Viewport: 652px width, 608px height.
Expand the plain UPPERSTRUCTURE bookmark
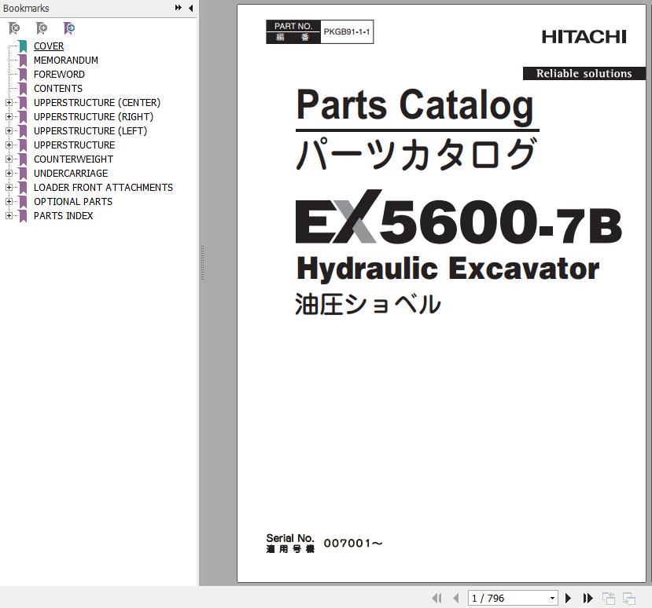pyautogui.click(x=9, y=145)
